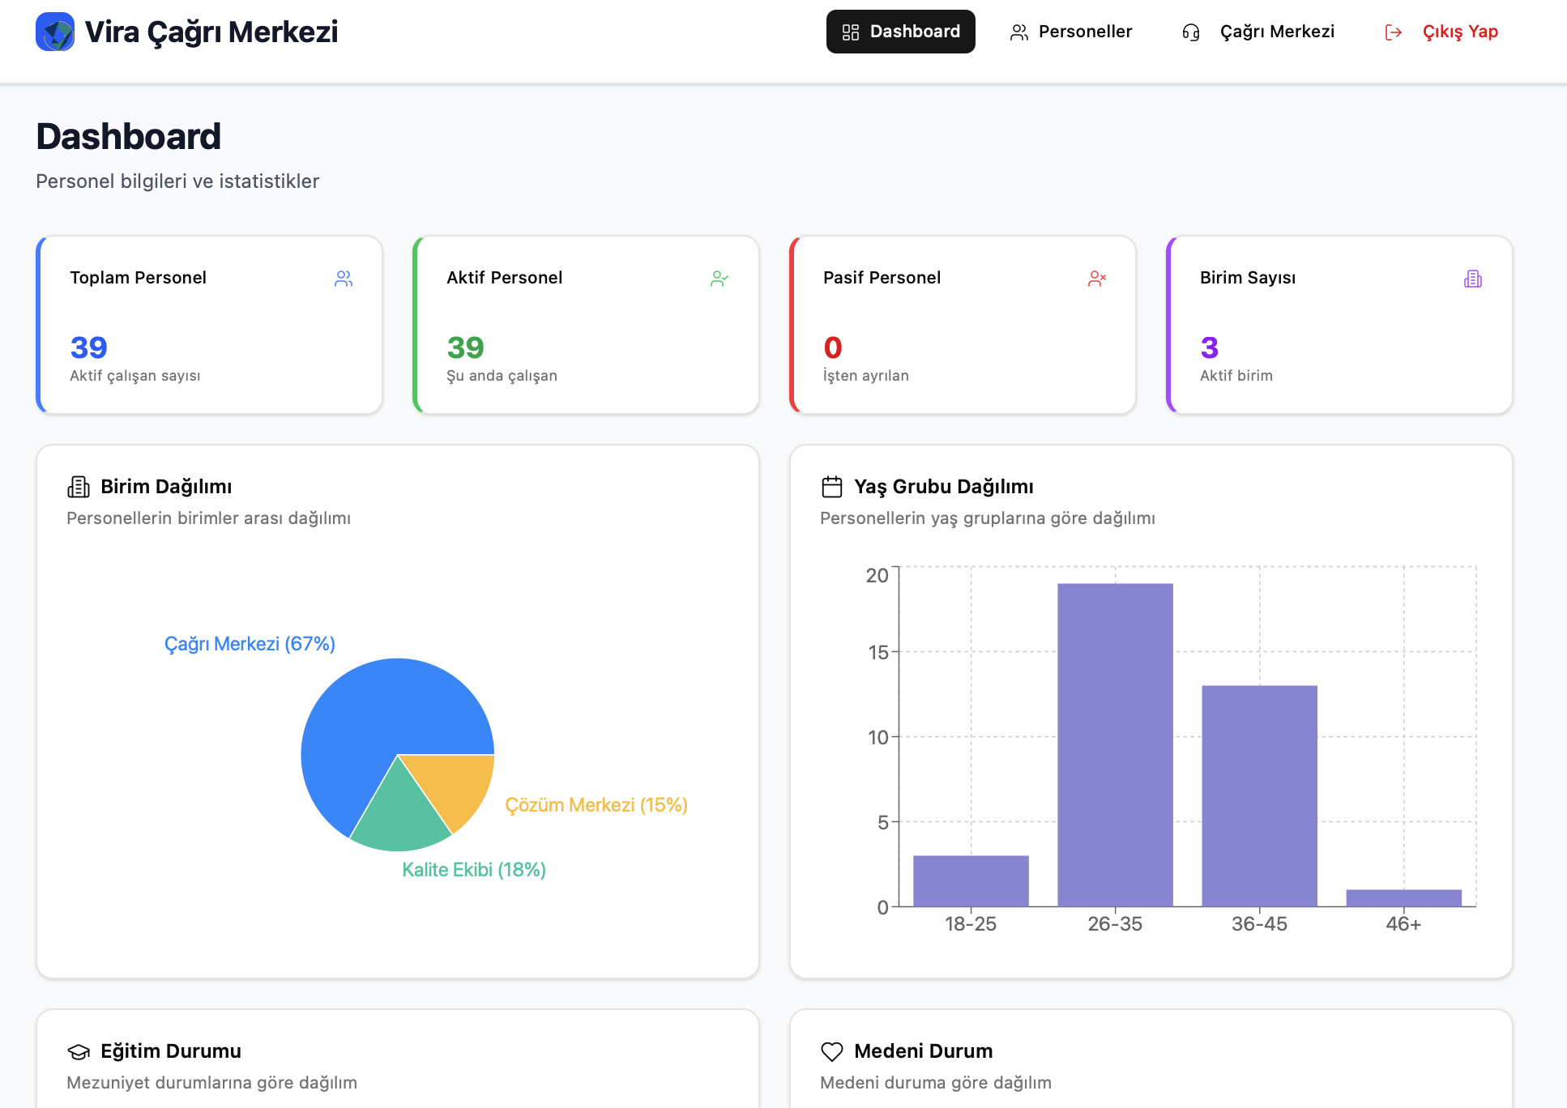The image size is (1567, 1108).
Task: Click the Toplam Personel value 39
Action: [x=88, y=347]
